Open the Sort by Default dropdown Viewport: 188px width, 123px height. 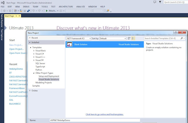113,38
